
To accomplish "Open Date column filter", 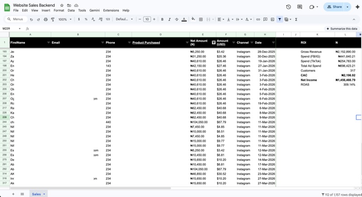I will [273, 42].
